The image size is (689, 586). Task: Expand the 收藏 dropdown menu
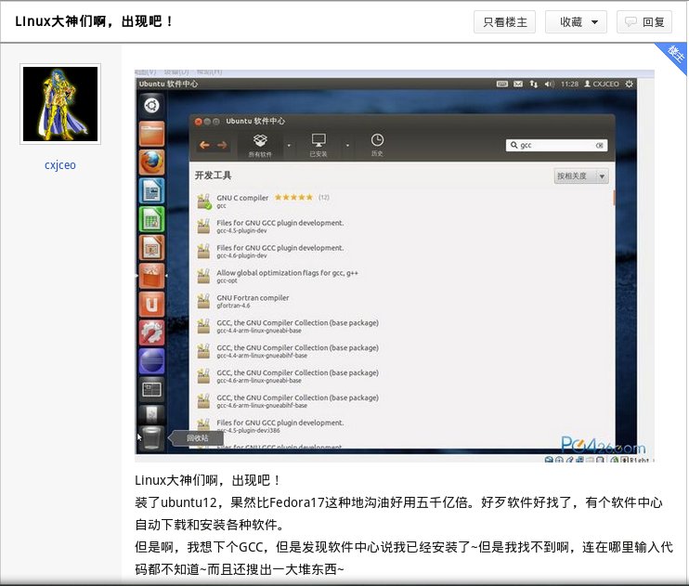click(x=577, y=21)
